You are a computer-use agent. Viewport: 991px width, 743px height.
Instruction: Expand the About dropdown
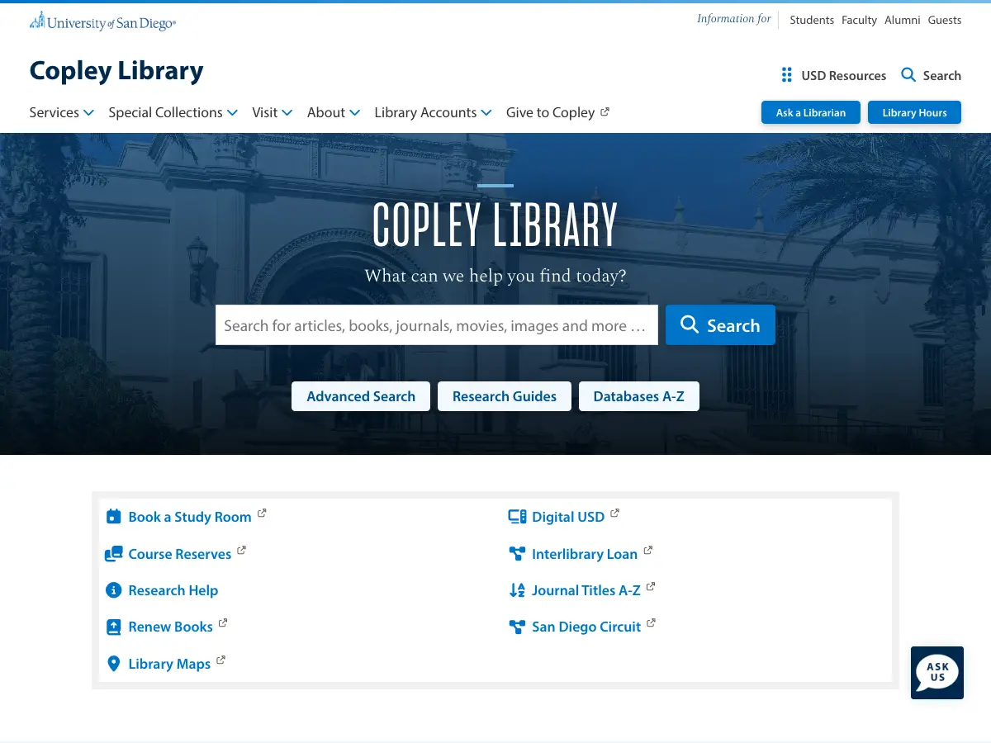click(x=334, y=112)
